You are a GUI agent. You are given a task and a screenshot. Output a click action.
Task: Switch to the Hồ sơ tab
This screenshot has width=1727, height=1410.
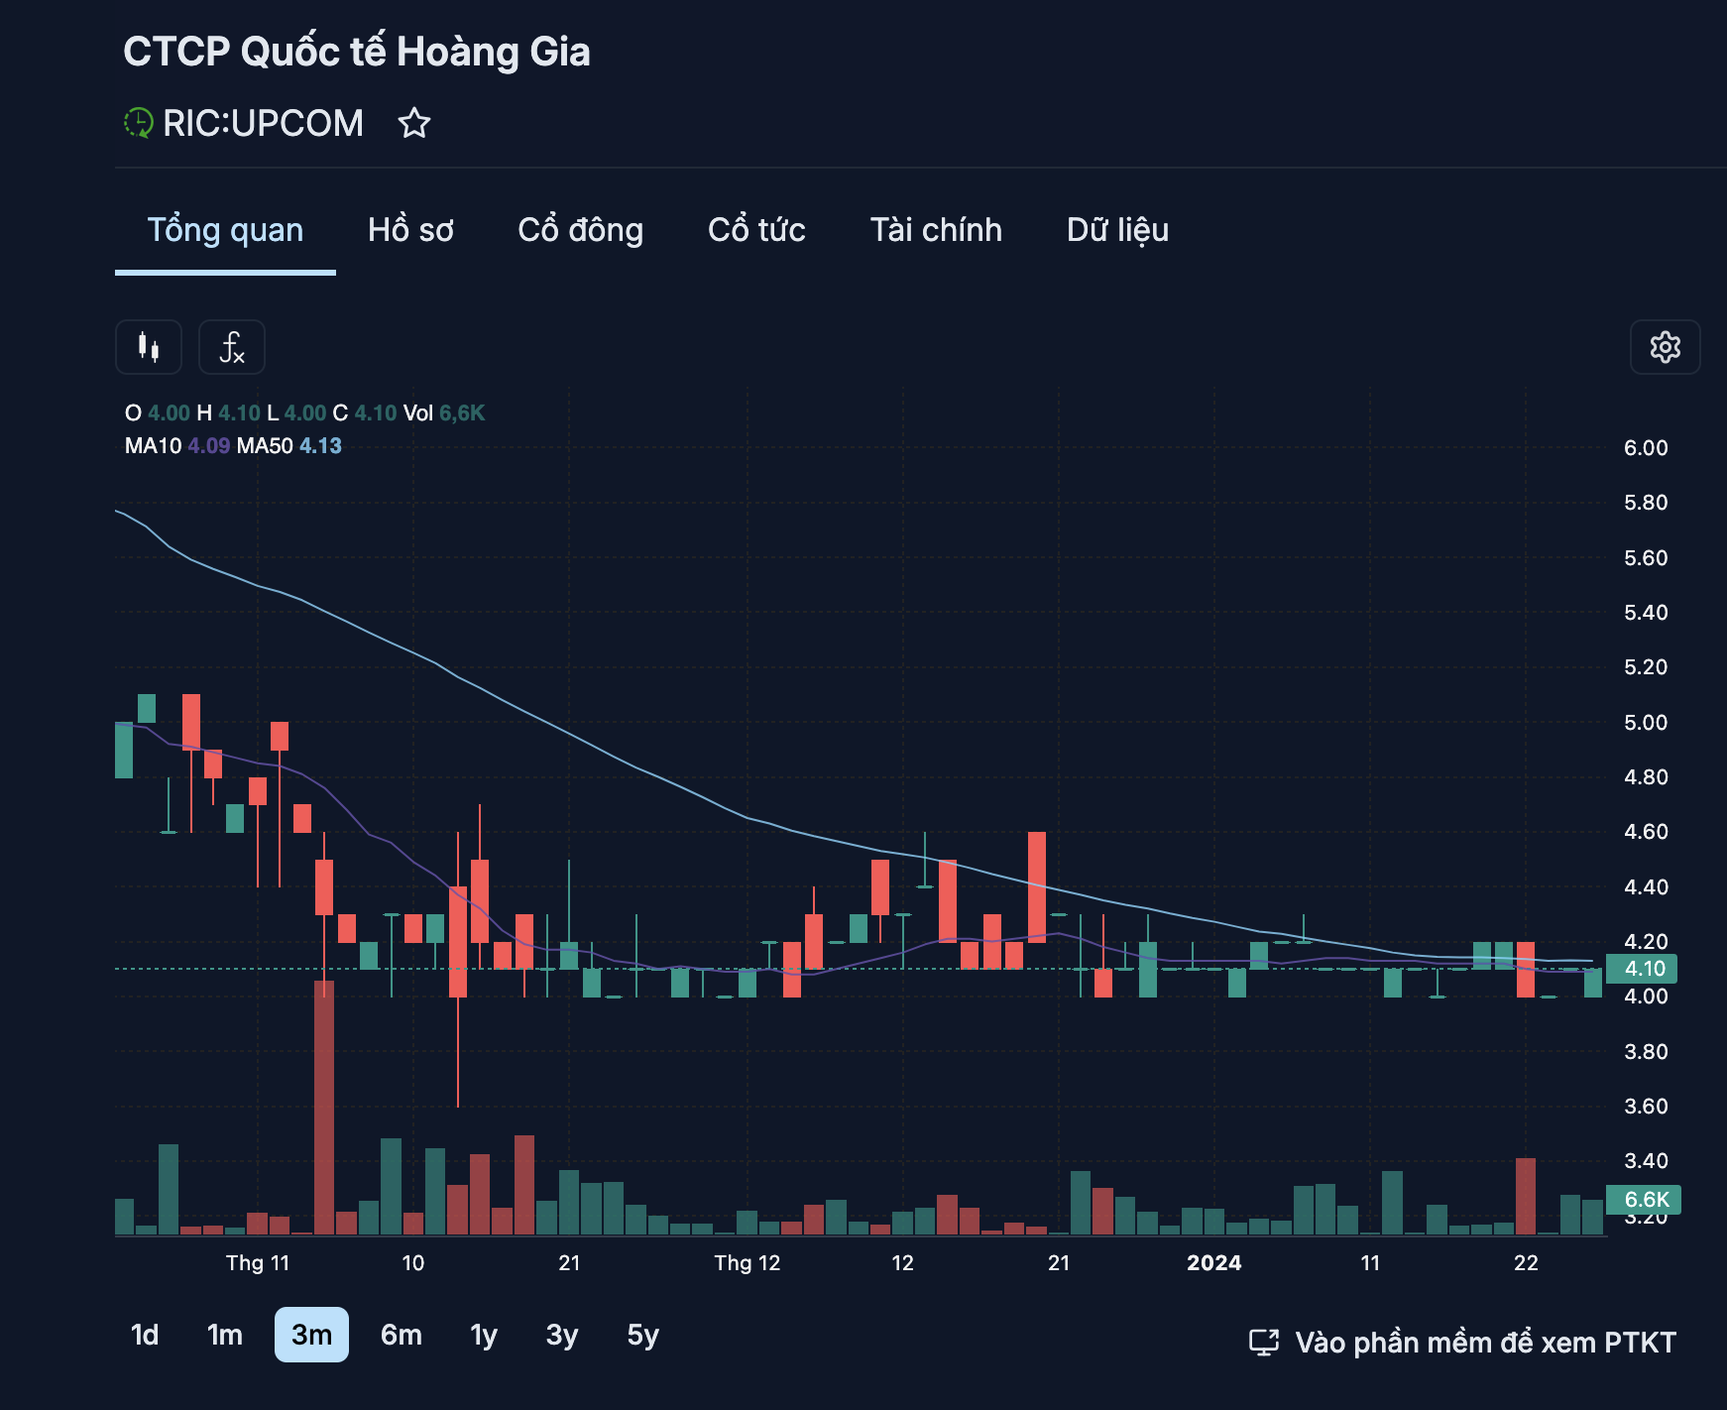tap(410, 230)
